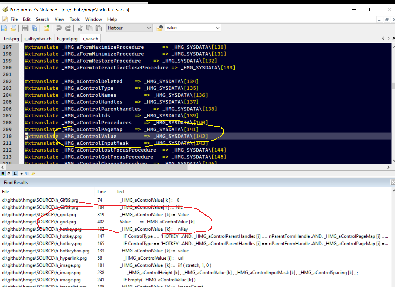395x287 pixels.
Task: Switch to the test.prg tab
Action: click(11, 39)
